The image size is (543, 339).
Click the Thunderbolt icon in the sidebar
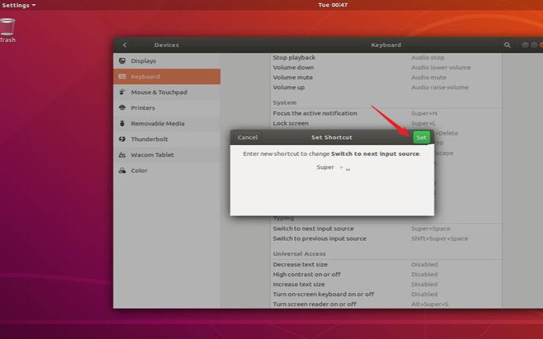click(x=122, y=139)
